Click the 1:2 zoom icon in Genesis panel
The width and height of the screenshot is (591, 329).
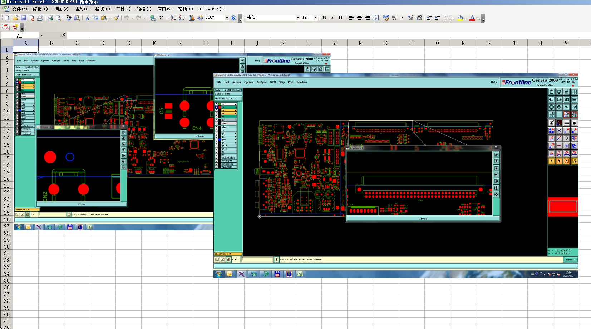pos(567,107)
